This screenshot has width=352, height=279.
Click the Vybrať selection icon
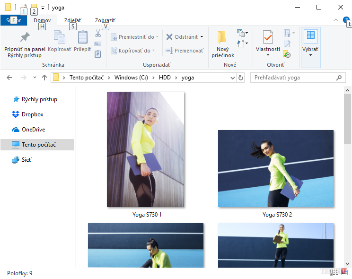[310, 35]
